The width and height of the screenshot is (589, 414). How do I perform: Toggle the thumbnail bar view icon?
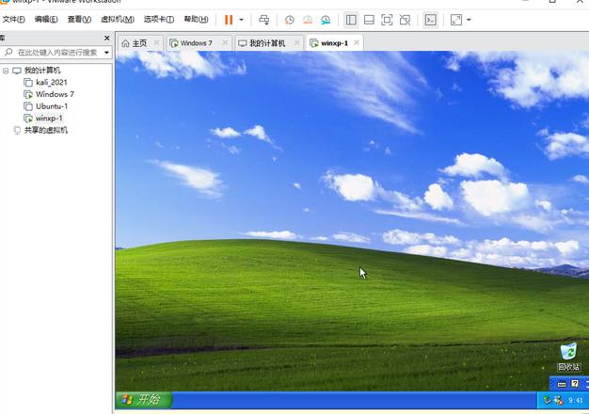click(x=369, y=20)
